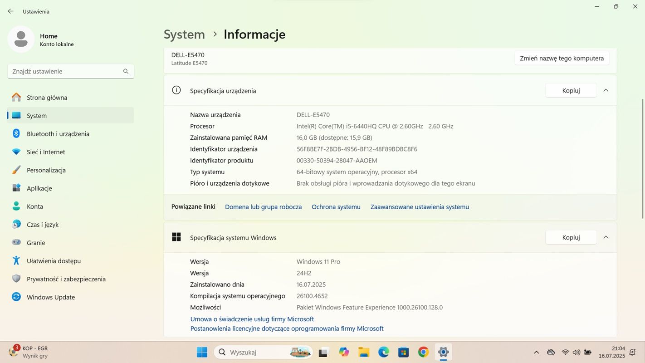Open Sieć i Internet settings
Screen dimensions: 645x363
[71, 152]
